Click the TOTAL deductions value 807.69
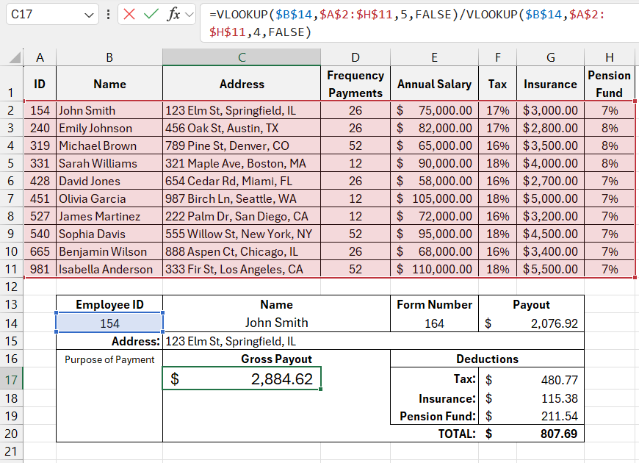The width and height of the screenshot is (639, 463). coord(531,434)
